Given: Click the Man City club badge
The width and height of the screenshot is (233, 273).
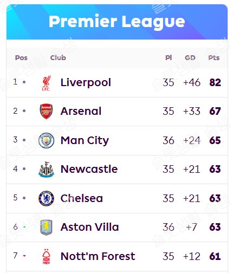Looking at the screenshot, I should pyautogui.click(x=46, y=140).
